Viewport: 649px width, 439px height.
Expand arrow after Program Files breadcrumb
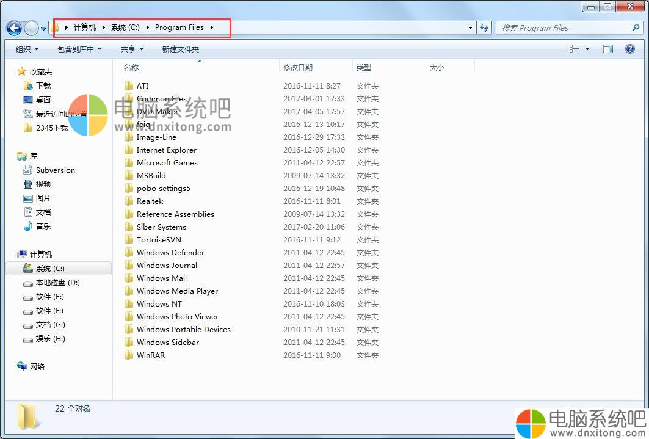211,27
